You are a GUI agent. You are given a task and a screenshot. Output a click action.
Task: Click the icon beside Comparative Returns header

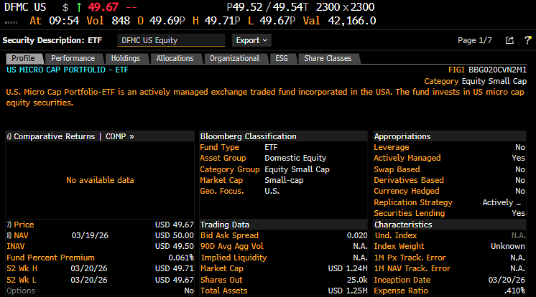pos(9,136)
